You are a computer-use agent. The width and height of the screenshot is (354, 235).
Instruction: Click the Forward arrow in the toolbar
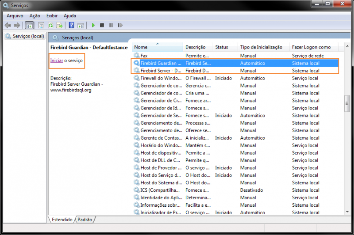[x=17, y=25]
